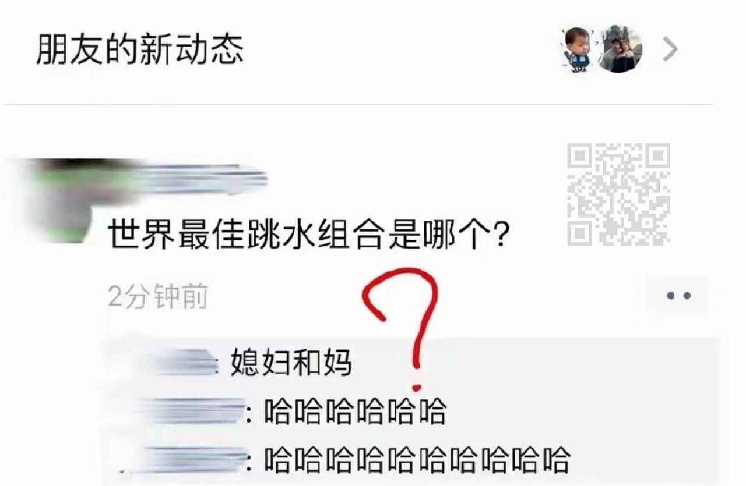
Task: Tap the QR code image
Action: pyautogui.click(x=618, y=194)
